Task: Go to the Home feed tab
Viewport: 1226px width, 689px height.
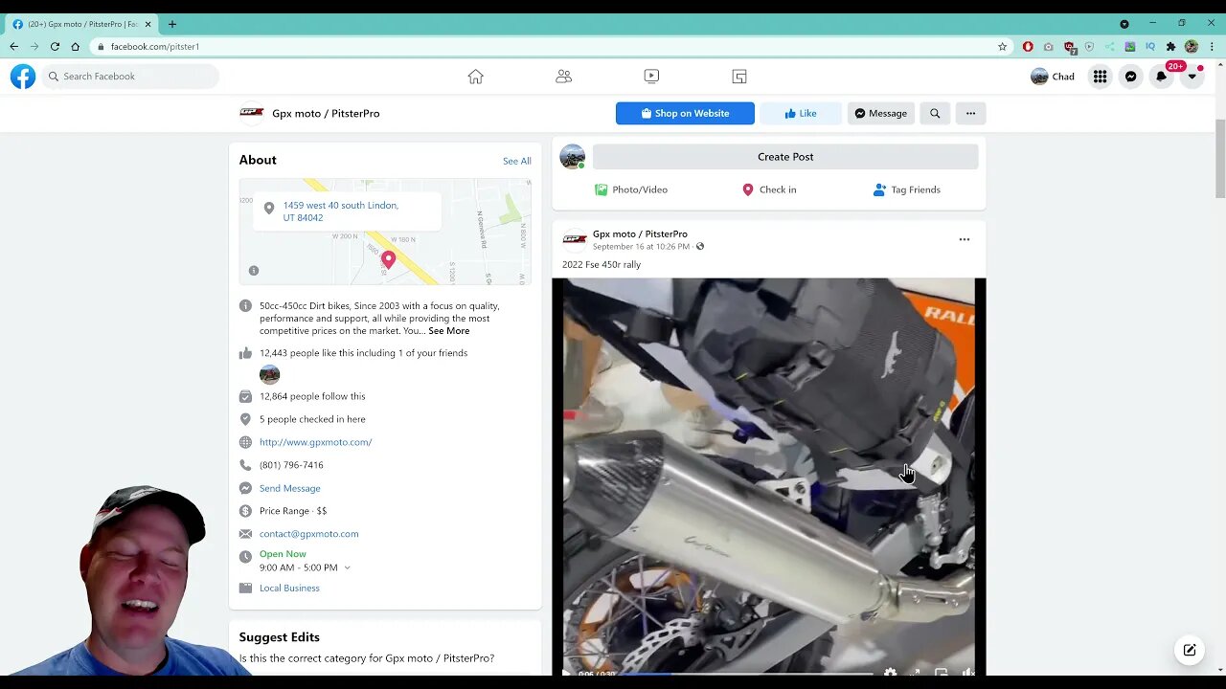Action: (x=475, y=77)
